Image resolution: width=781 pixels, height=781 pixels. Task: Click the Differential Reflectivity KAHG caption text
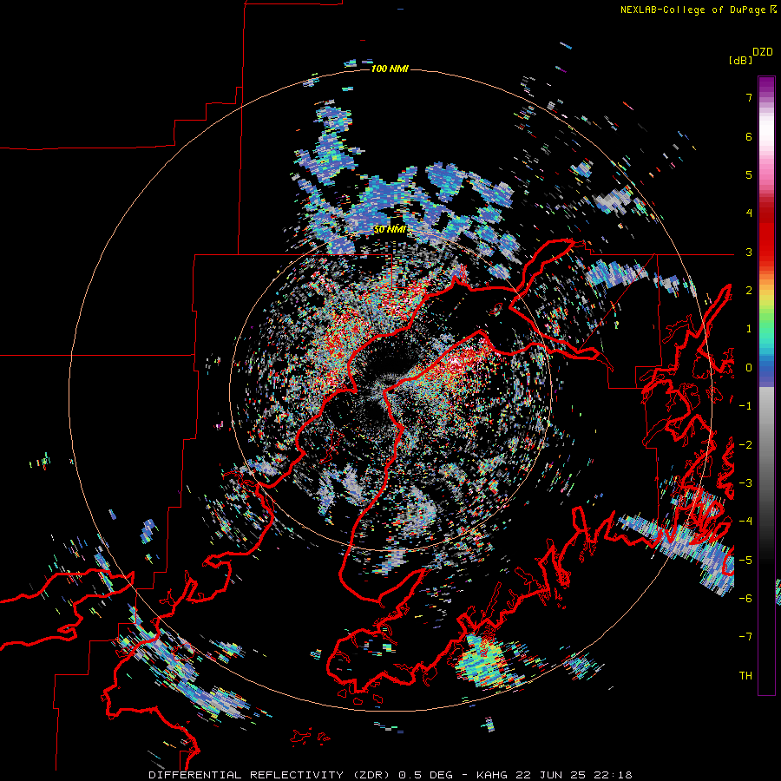point(390,775)
